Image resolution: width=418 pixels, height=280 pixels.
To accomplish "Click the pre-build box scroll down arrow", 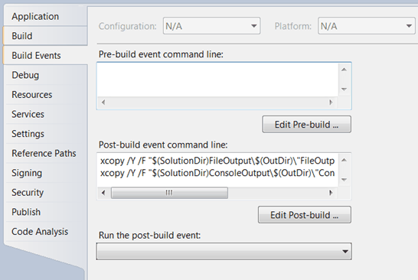I will [345, 89].
